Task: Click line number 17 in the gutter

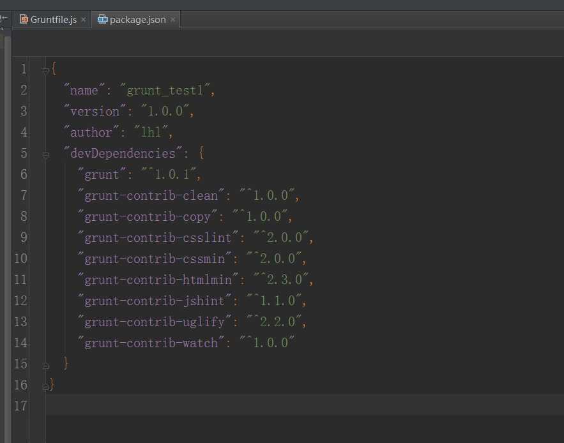Action: (20, 406)
